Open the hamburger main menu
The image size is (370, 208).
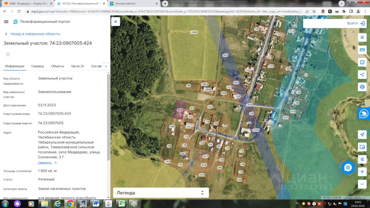point(6,22)
